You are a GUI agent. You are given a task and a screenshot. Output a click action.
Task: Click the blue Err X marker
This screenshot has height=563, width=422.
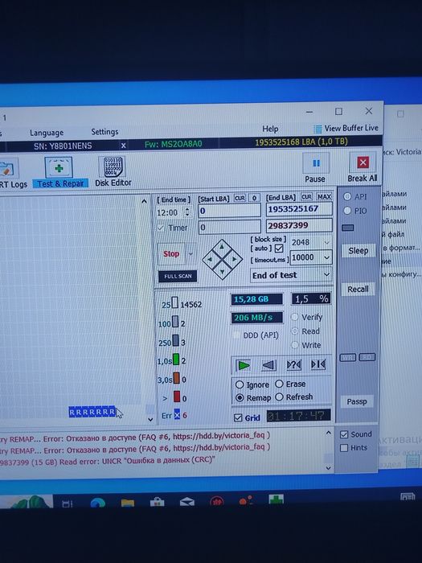pos(177,415)
